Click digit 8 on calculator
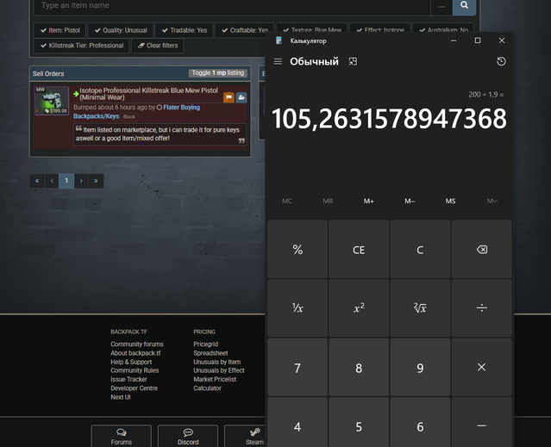 tap(359, 367)
